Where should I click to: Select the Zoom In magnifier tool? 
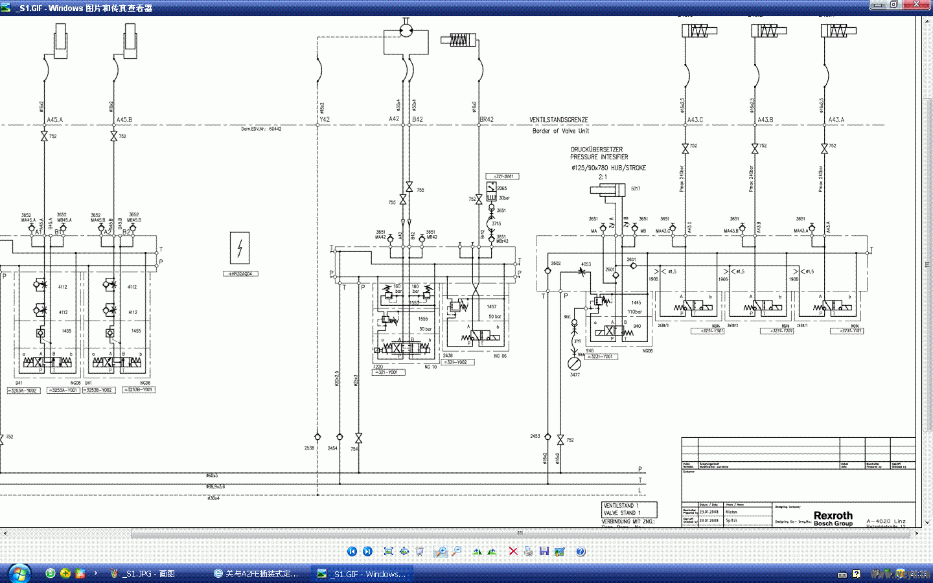click(441, 551)
